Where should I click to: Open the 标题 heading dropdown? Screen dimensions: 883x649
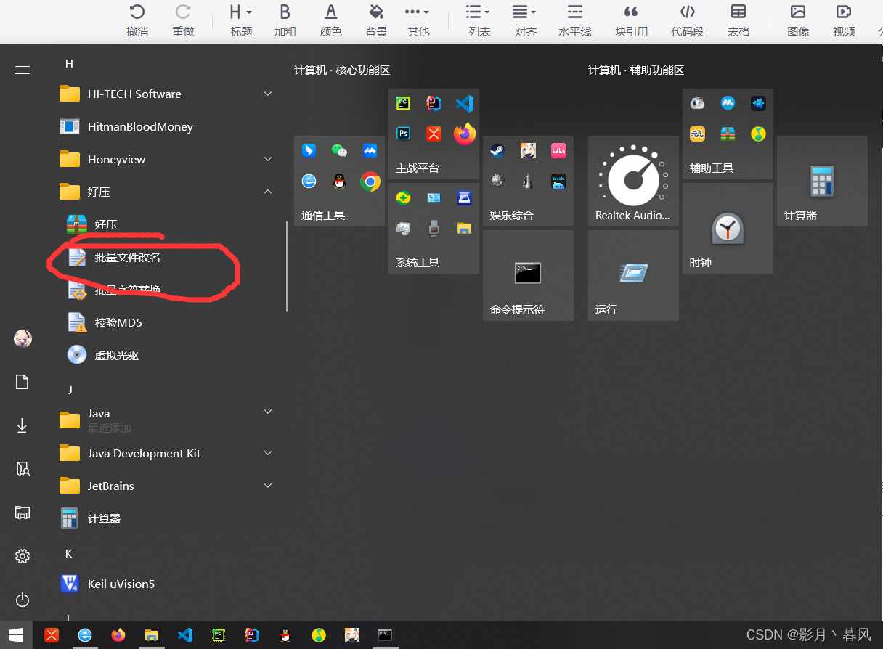tap(241, 20)
